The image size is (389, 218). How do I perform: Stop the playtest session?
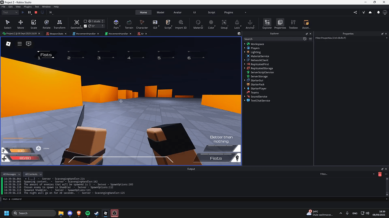click(x=35, y=12)
